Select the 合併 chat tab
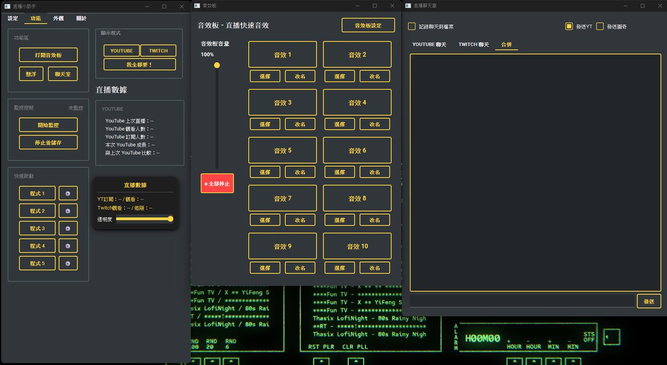This screenshot has height=365, width=667. pos(506,44)
